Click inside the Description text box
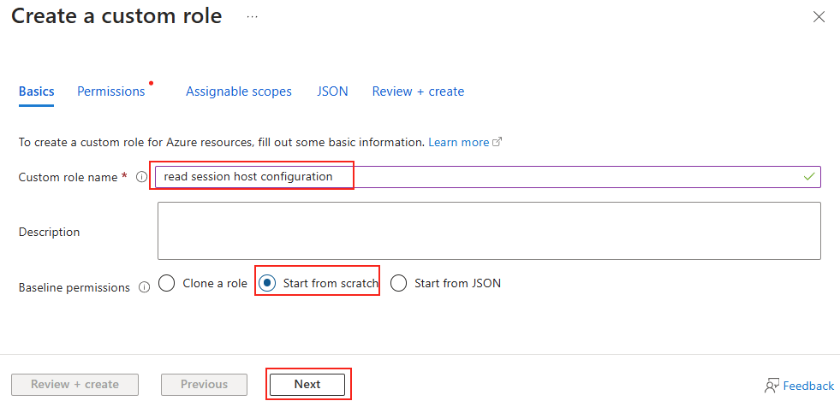Image resolution: width=840 pixels, height=401 pixels. point(489,231)
